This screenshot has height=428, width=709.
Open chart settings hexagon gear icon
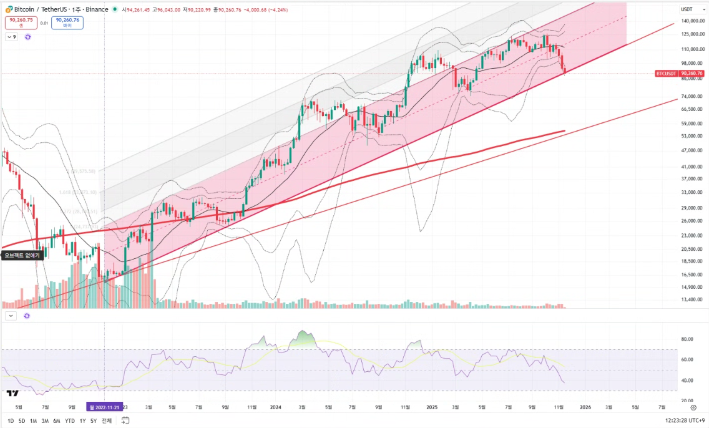pyautogui.click(x=693, y=407)
